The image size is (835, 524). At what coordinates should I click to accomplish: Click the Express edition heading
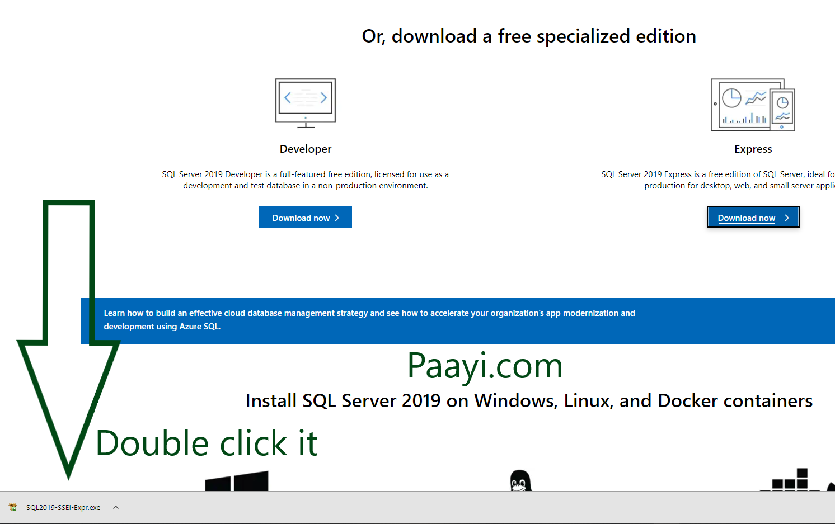753,149
